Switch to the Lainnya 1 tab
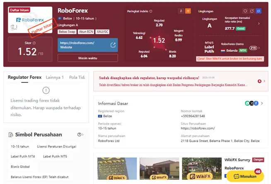Image resolution: width=271 pixels, height=184 pixels. click(x=55, y=77)
